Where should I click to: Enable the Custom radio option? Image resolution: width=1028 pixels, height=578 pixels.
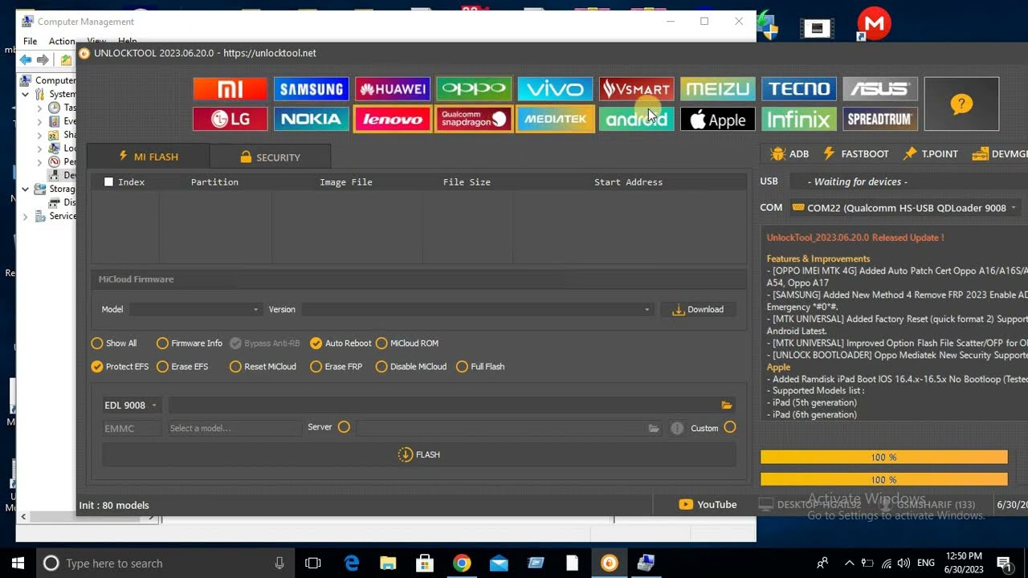coord(729,428)
